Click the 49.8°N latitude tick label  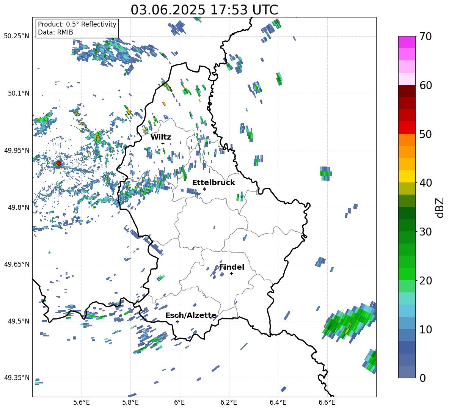(x=18, y=207)
